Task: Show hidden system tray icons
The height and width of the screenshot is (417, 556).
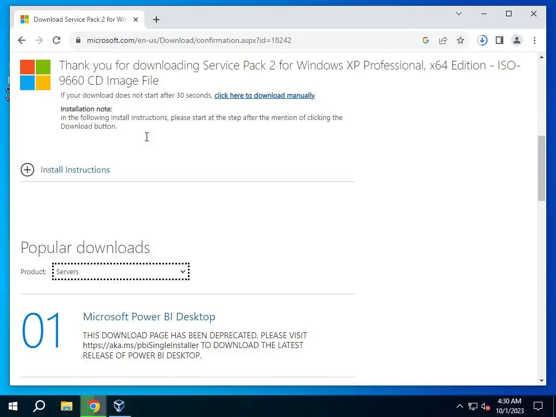Action: click(459, 406)
